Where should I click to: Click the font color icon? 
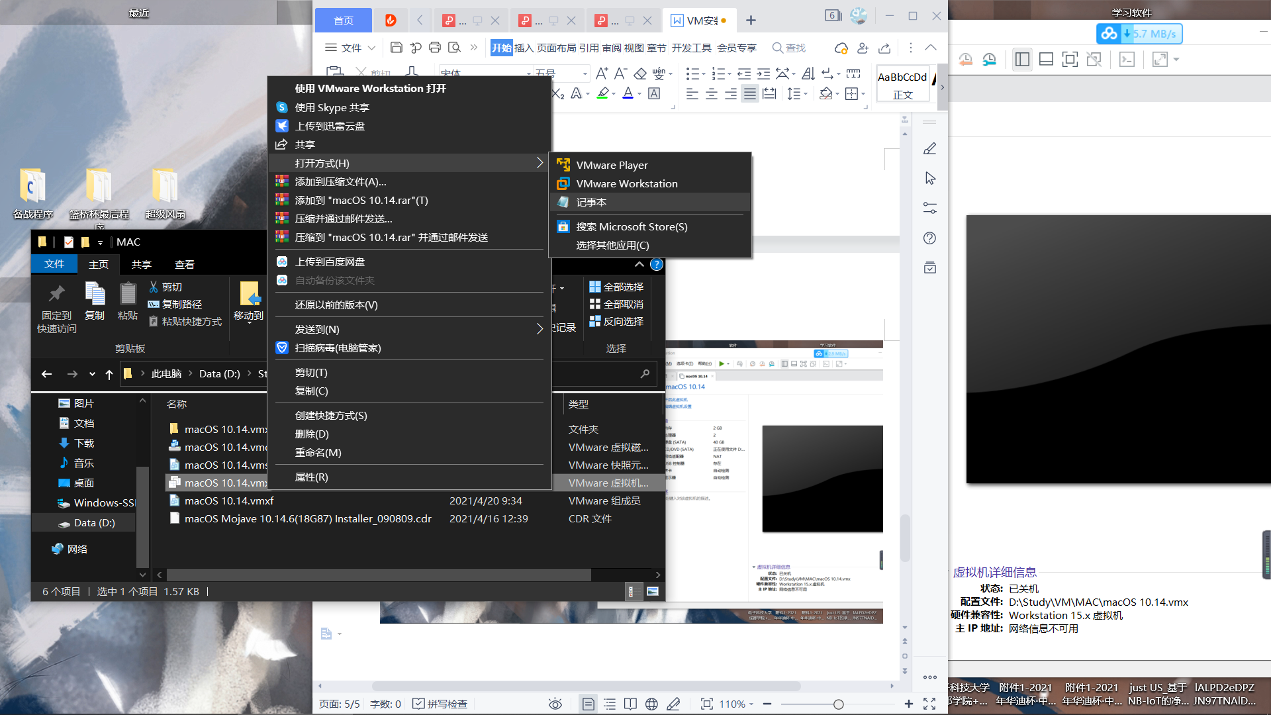click(x=628, y=94)
